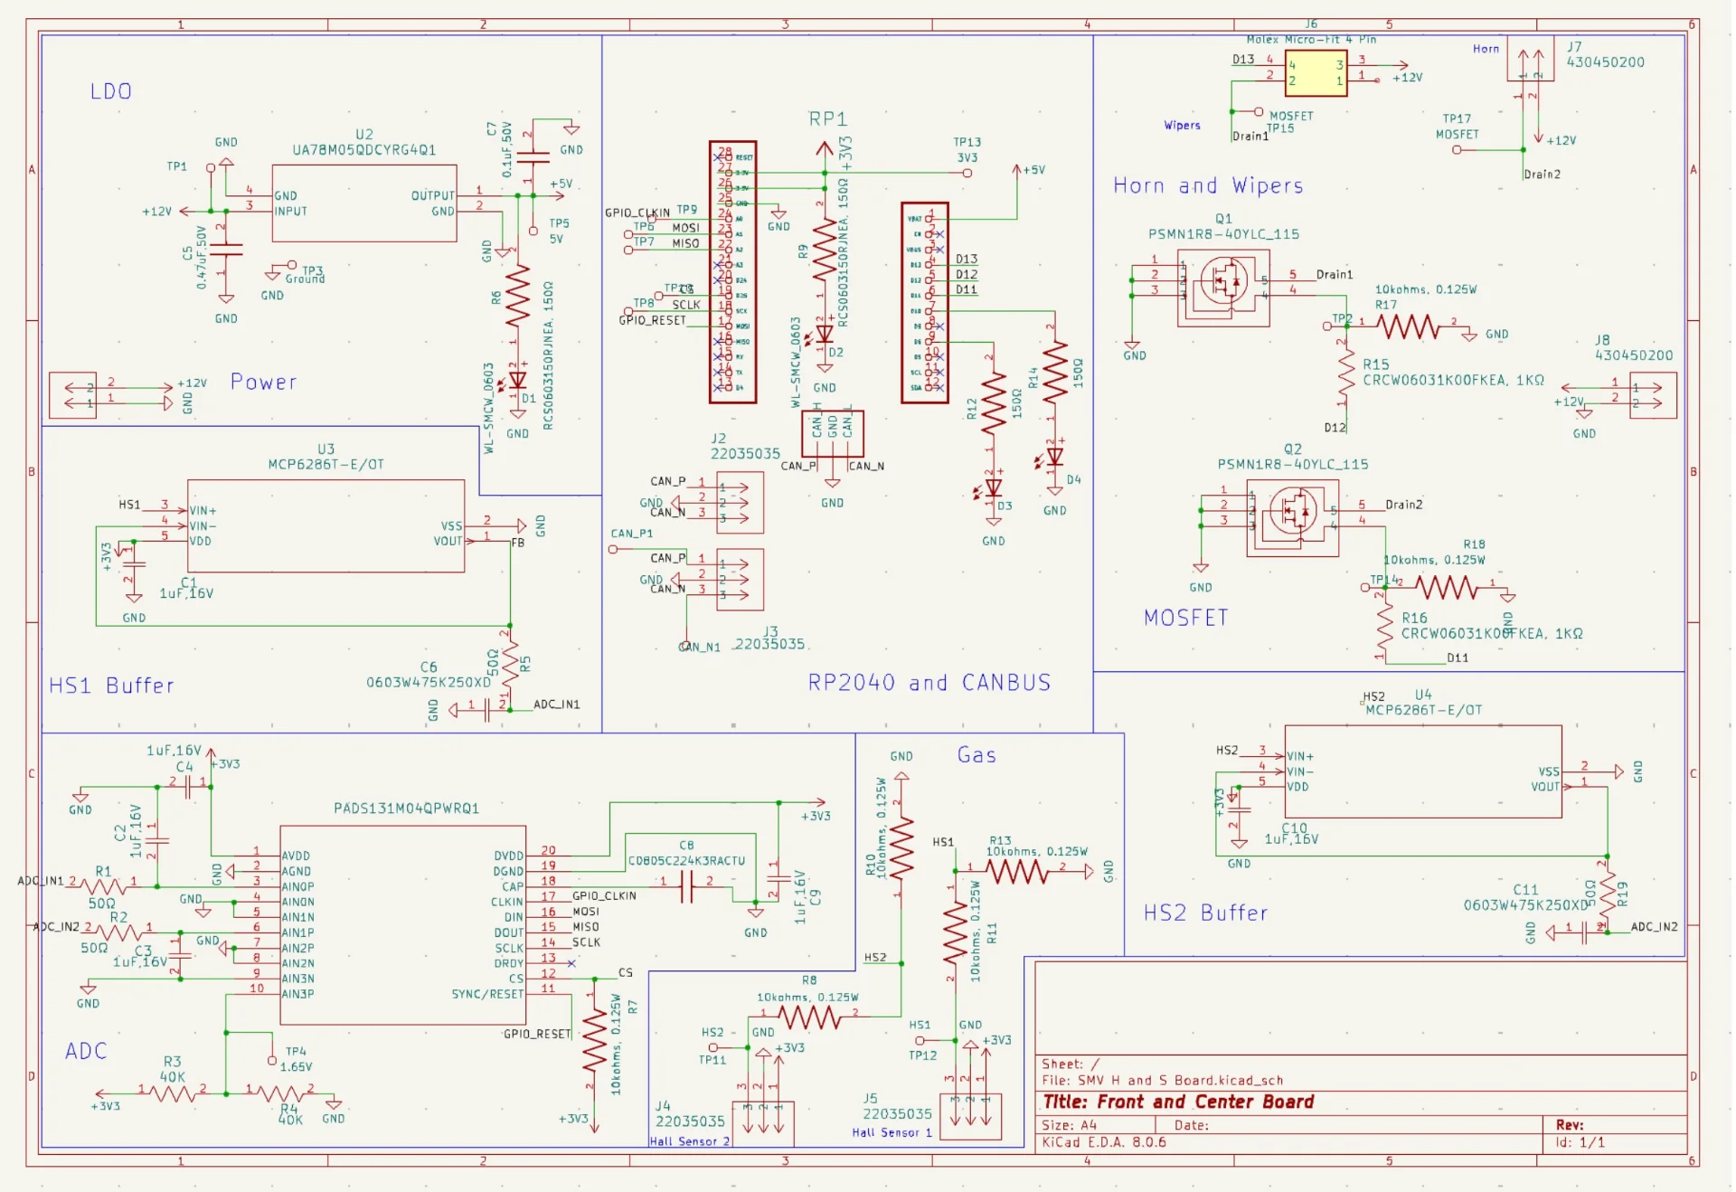Select LED D2 symbol under R9
This screenshot has width=1736, height=1192.
click(825, 334)
